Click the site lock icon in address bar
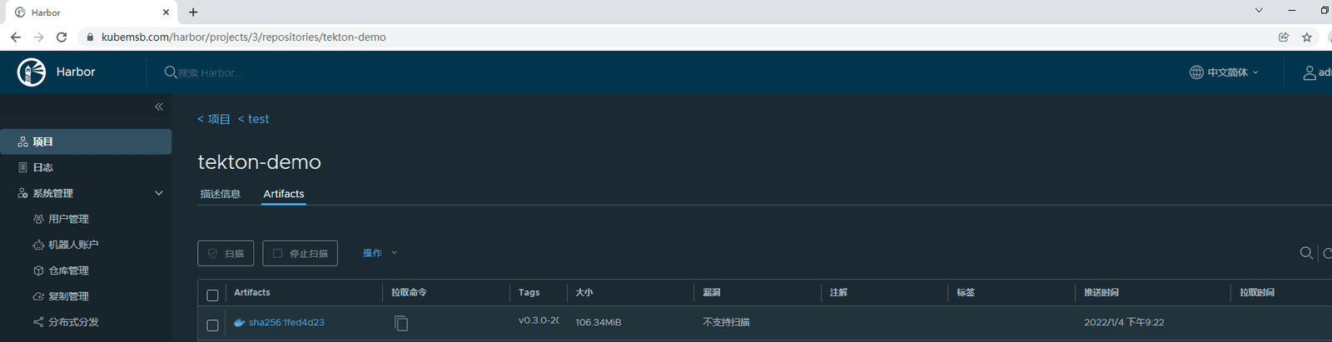1332x342 pixels. point(90,37)
